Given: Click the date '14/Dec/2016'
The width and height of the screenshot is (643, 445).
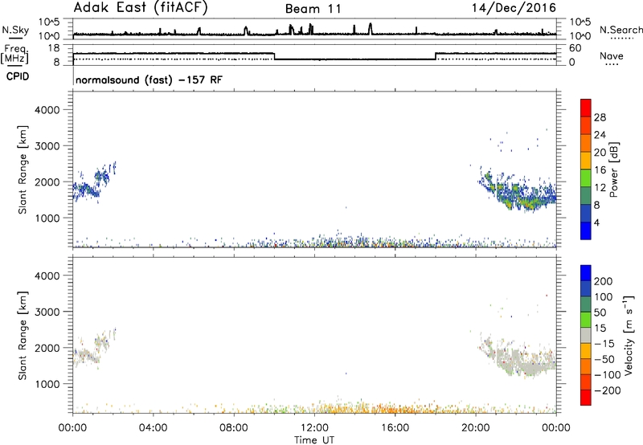Looking at the screenshot, I should [514, 8].
